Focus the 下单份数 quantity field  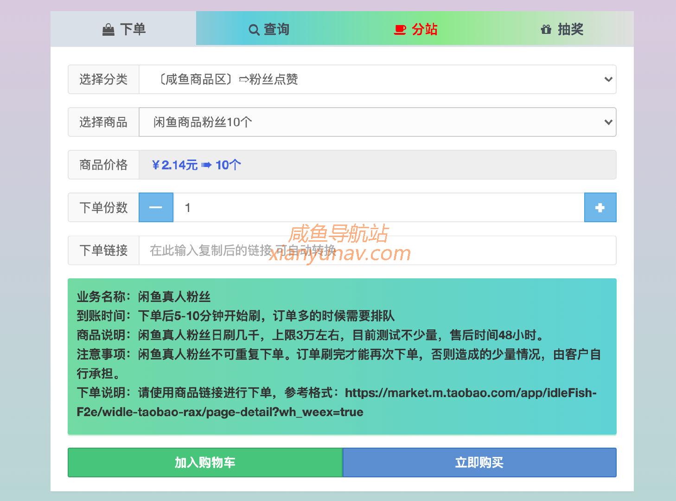[379, 207]
